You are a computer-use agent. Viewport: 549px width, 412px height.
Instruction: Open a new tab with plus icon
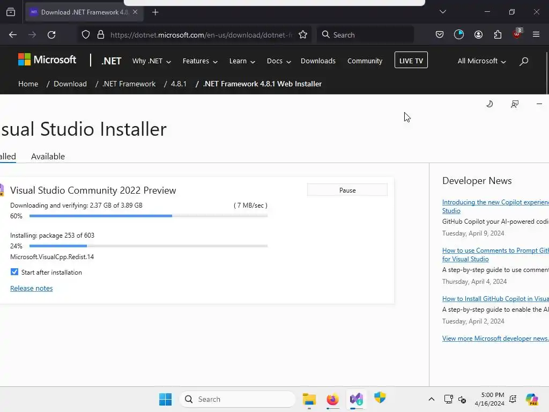point(155,12)
